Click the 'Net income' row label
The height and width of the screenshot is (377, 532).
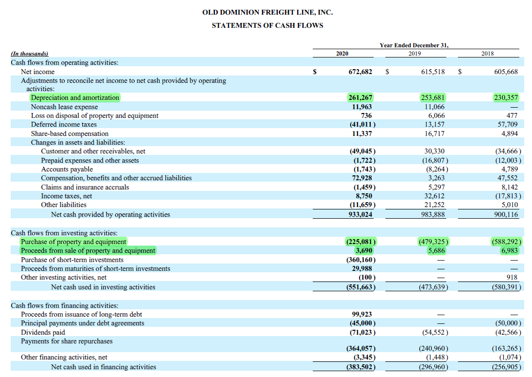click(x=38, y=72)
